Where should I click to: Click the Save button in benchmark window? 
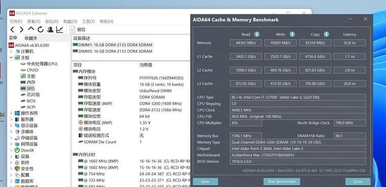205,181
